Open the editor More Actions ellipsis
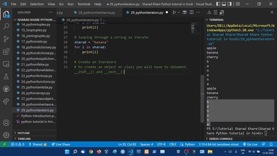 coord(198,13)
